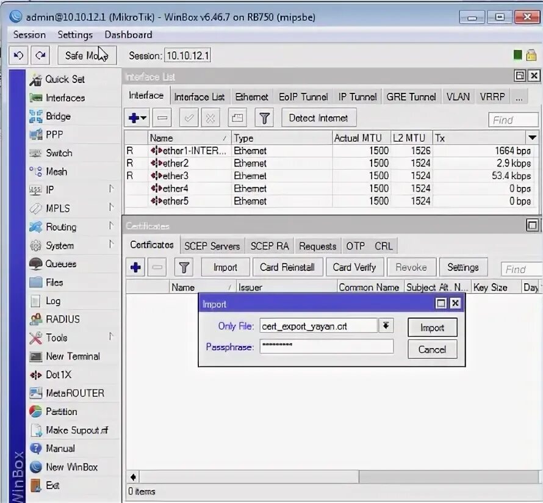Screen dimensions: 543x503
Task: Select the ether2 interface row
Action: pyautogui.click(x=331, y=163)
